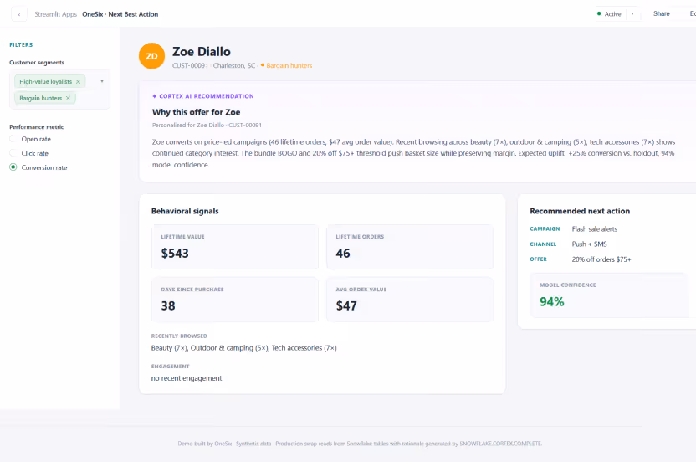This screenshot has height=462, width=696.
Task: Click the 94% model confidence value
Action: click(x=552, y=302)
